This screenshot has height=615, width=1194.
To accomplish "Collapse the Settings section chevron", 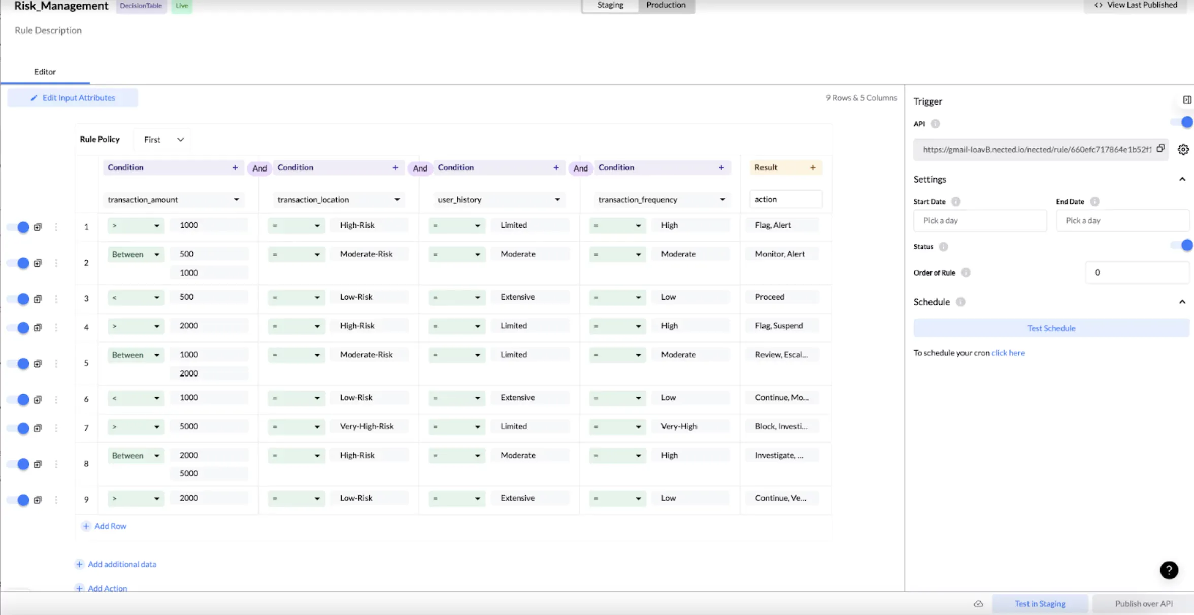I will 1182,179.
